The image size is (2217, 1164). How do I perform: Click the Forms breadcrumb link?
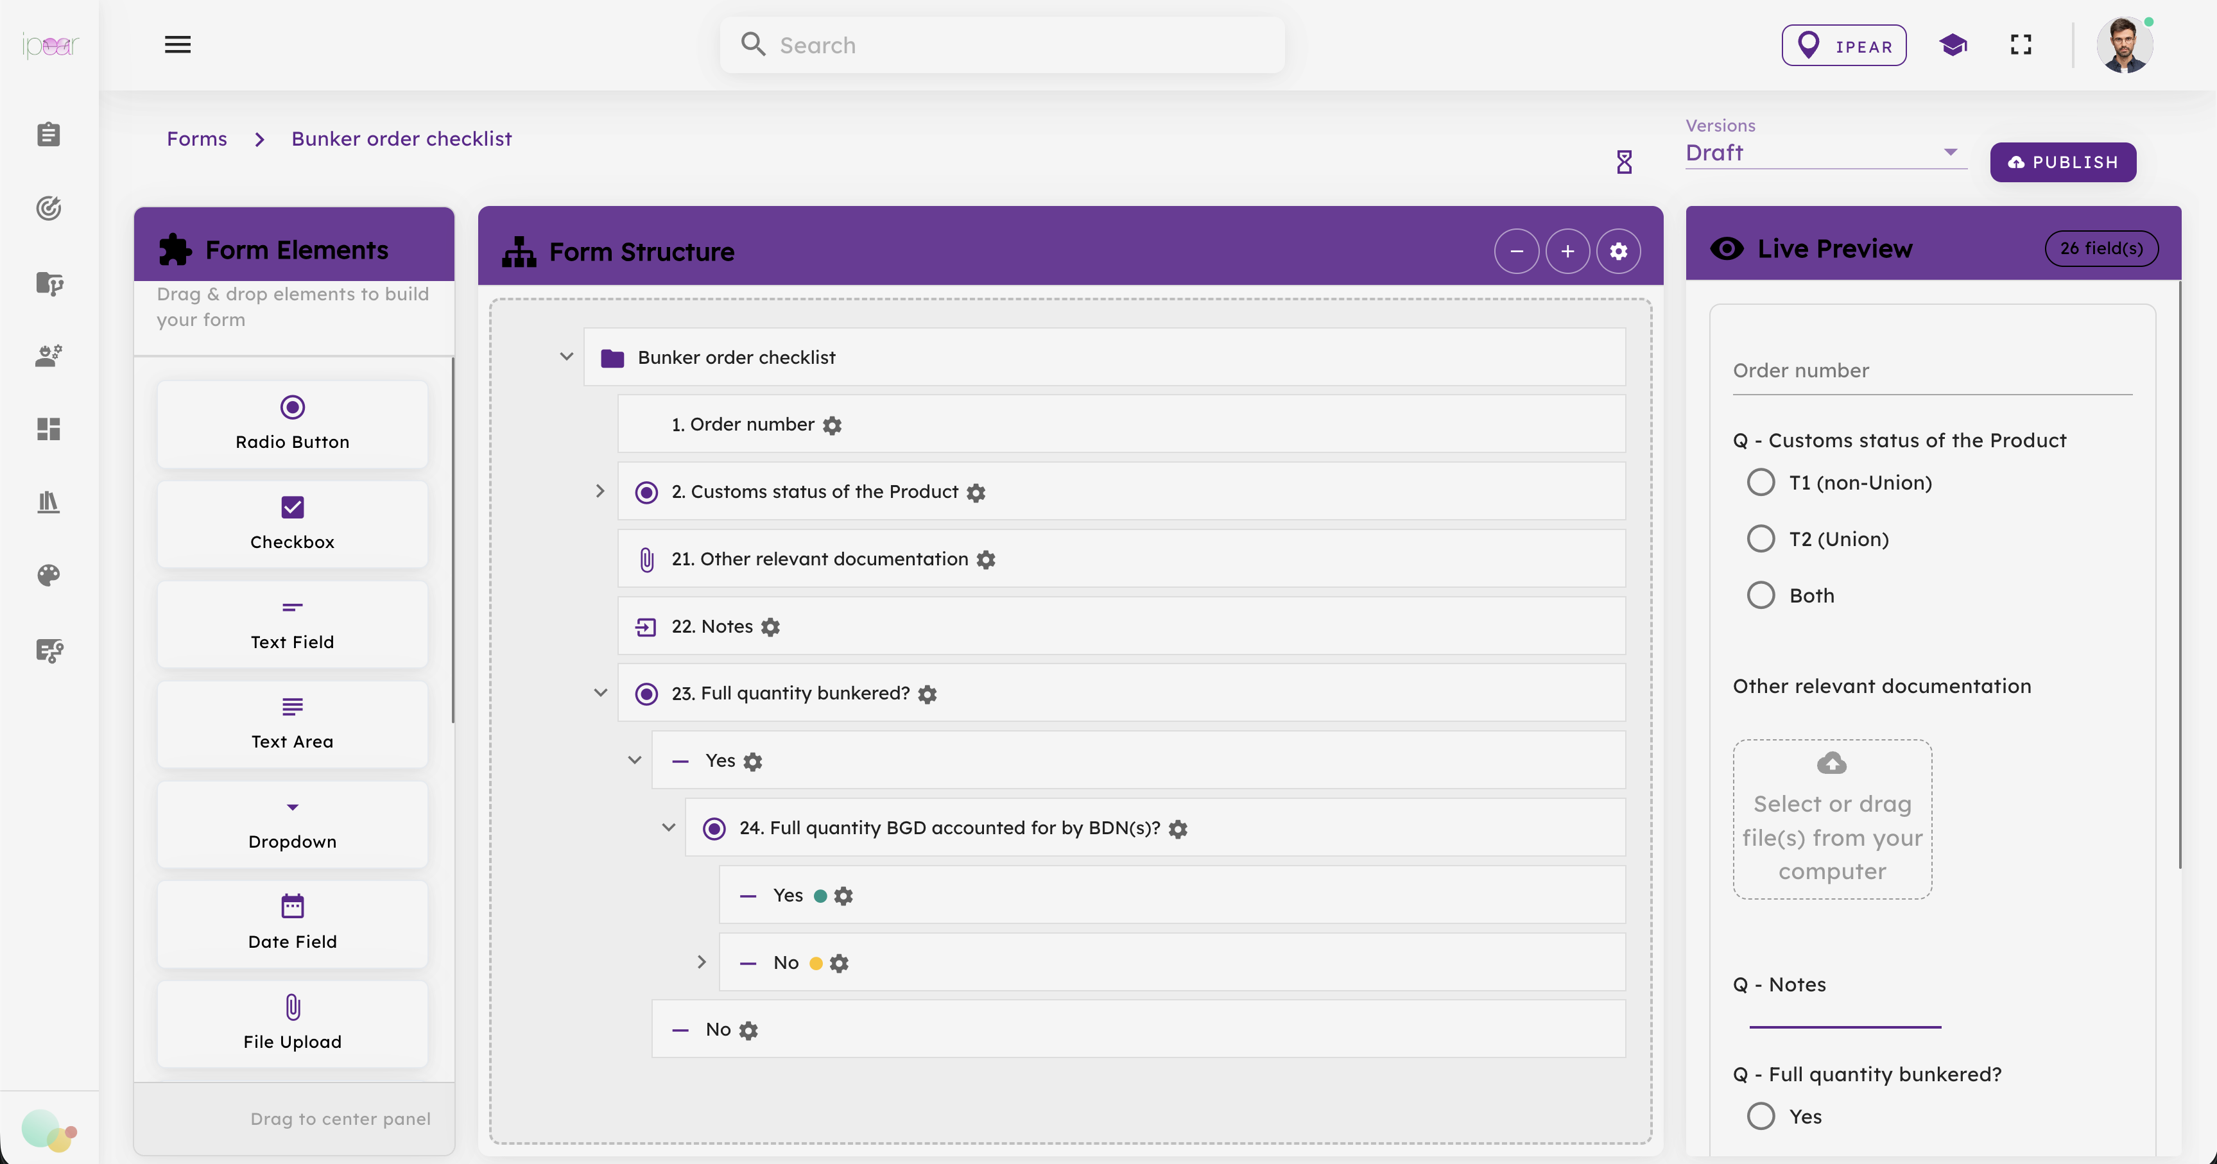click(x=196, y=139)
